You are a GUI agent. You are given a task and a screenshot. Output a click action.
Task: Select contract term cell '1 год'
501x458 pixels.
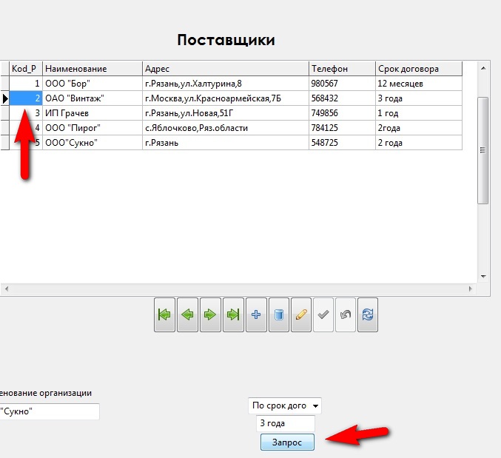pyautogui.click(x=419, y=113)
